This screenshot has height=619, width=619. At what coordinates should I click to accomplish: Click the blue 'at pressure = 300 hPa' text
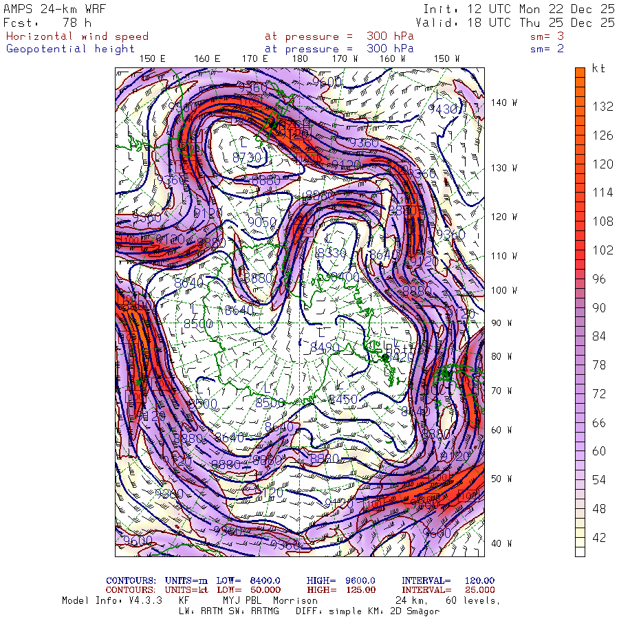339,49
